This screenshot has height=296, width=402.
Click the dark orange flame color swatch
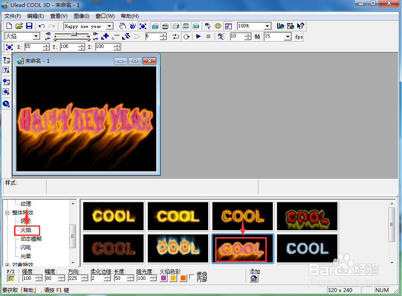pyautogui.click(x=183, y=278)
